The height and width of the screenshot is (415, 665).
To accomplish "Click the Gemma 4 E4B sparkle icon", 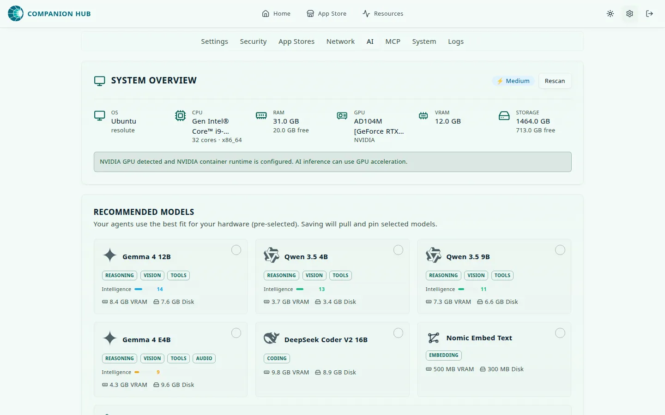I will 110,338.
